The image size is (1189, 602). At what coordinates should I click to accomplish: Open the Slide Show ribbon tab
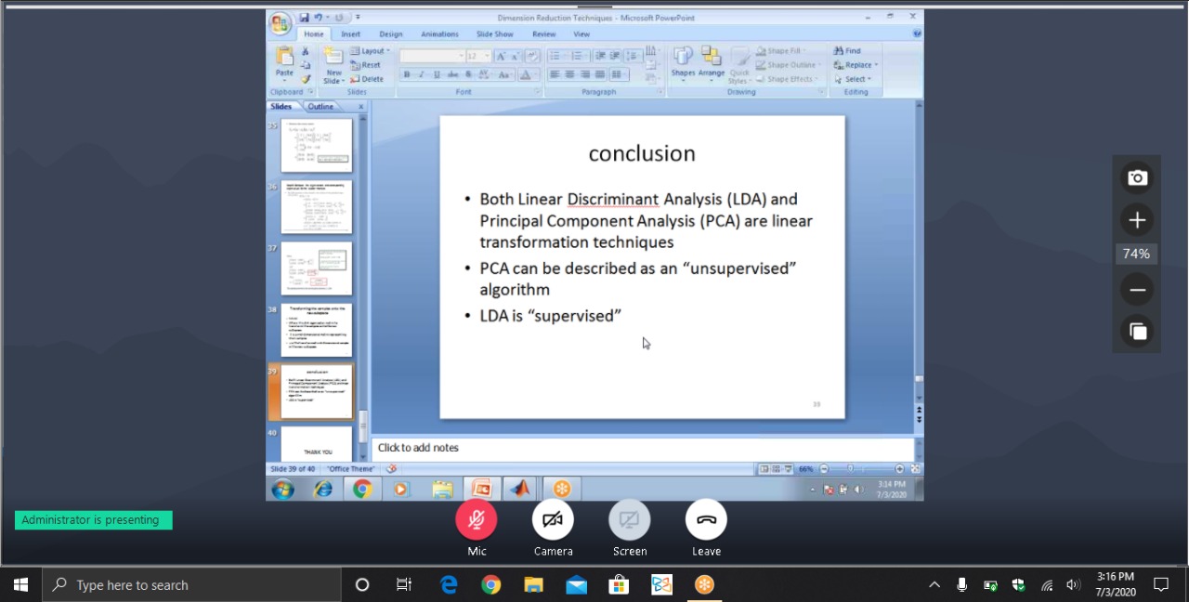[494, 34]
